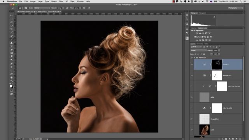
Task: Open the Photography workspace dropdown
Action: click(x=235, y=8)
